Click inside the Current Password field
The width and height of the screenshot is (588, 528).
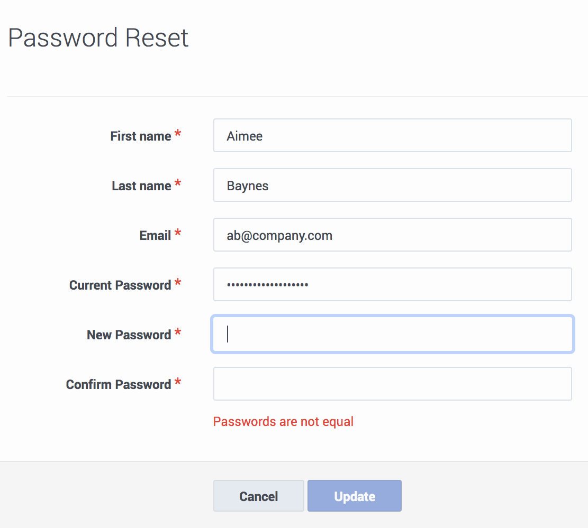click(393, 284)
